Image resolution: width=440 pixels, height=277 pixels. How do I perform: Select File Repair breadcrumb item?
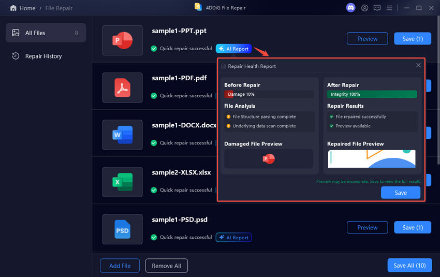click(59, 8)
